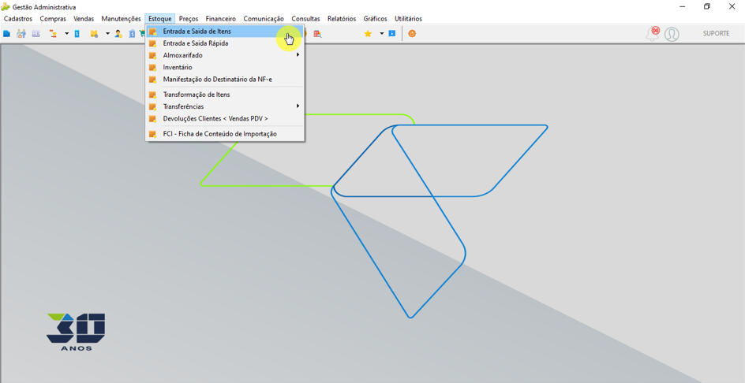
Task: Open the Manutenções menu
Action: (x=122, y=19)
